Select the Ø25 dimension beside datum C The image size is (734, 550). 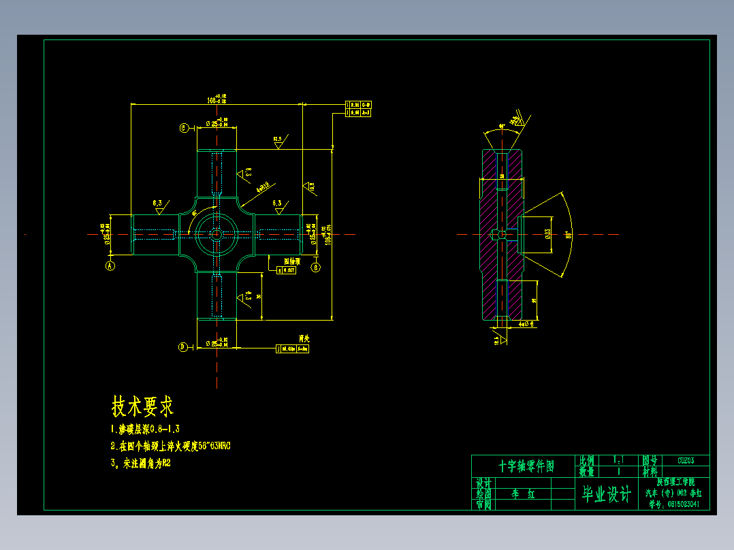[217, 123]
